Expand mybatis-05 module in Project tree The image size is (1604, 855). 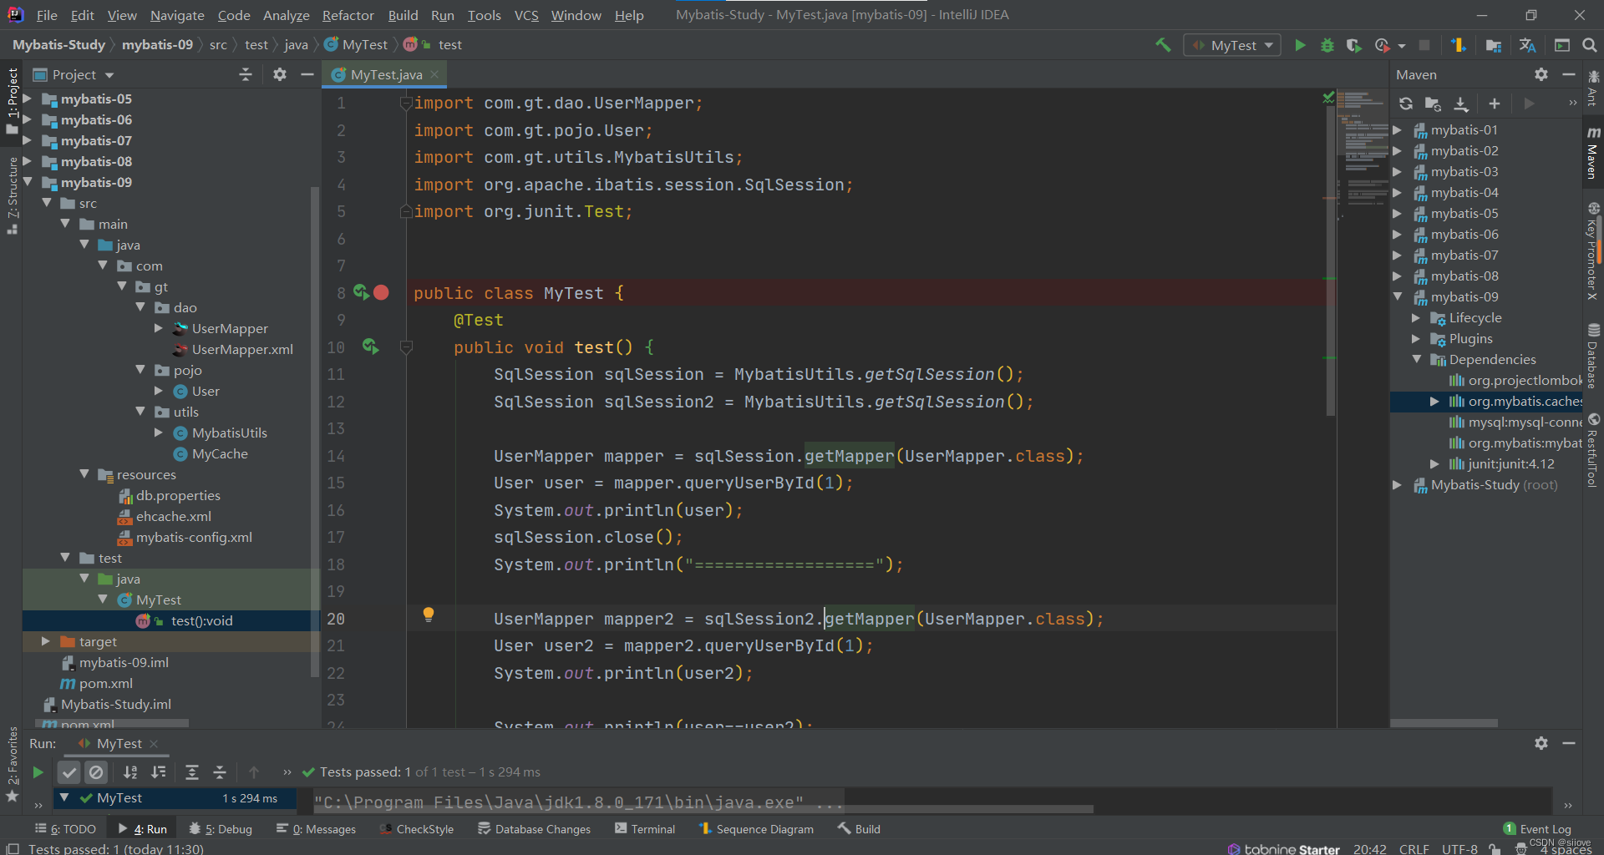coord(28,99)
